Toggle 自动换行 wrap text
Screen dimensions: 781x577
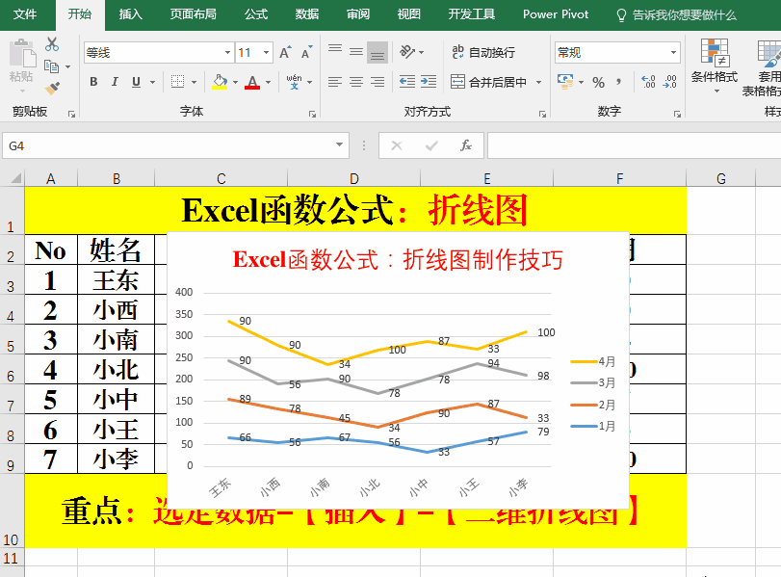tap(482, 52)
